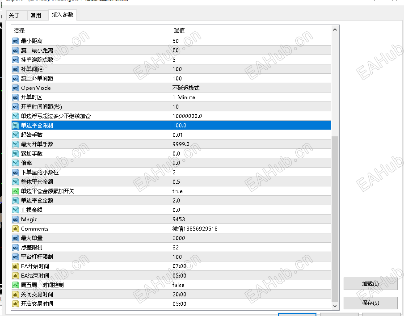Click the icon beside 下单量的小数位
Image resolution: width=404 pixels, height=316 pixels.
coord(16,173)
